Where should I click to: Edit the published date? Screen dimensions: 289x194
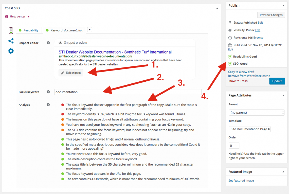point(231,50)
